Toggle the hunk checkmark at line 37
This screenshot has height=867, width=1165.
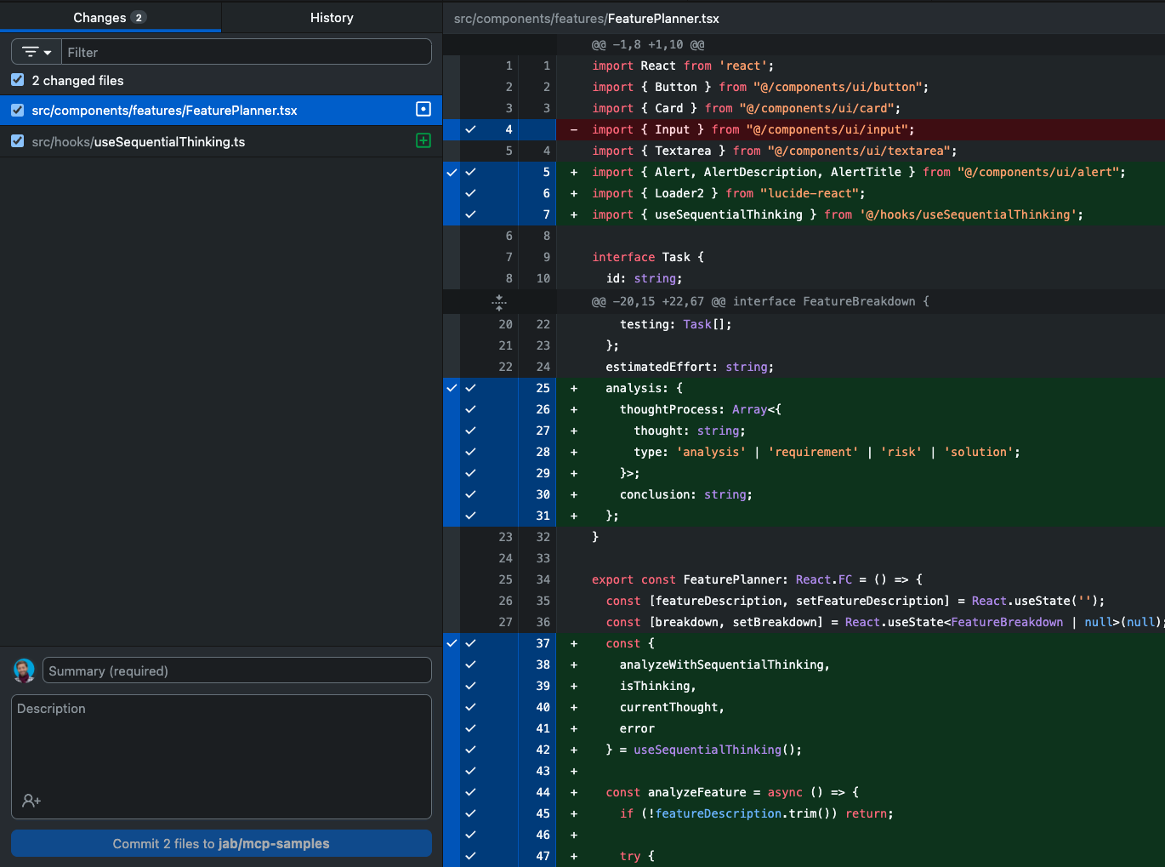[452, 643]
